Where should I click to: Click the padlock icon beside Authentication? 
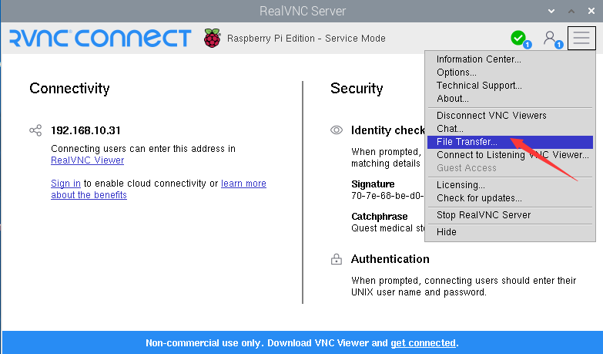pos(337,259)
